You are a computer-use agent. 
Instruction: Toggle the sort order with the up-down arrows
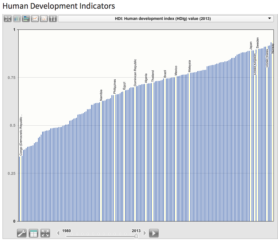pyautogui.click(x=53, y=19)
